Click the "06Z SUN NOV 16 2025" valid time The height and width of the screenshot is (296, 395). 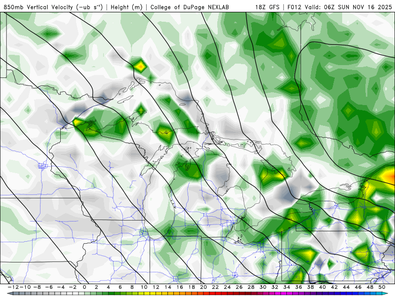[358, 7]
